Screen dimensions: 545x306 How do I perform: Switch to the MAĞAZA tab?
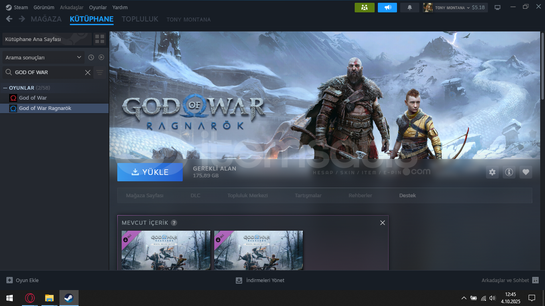[x=46, y=19]
